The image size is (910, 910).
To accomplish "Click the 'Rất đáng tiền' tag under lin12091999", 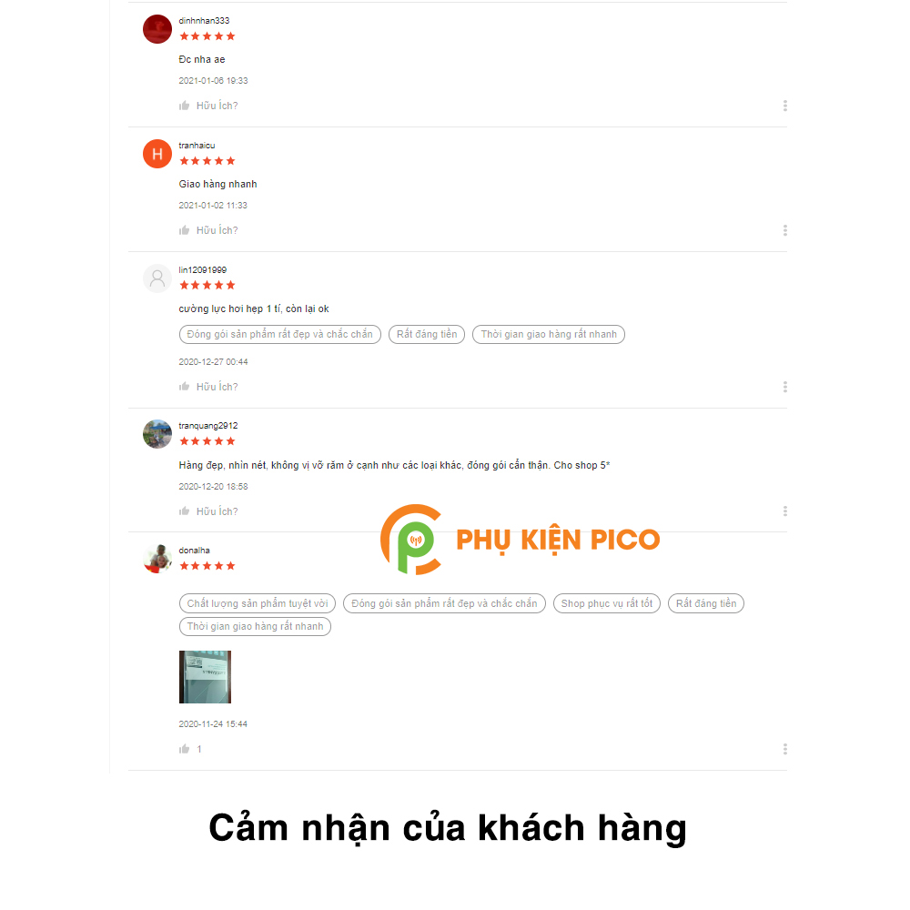I will click(427, 334).
